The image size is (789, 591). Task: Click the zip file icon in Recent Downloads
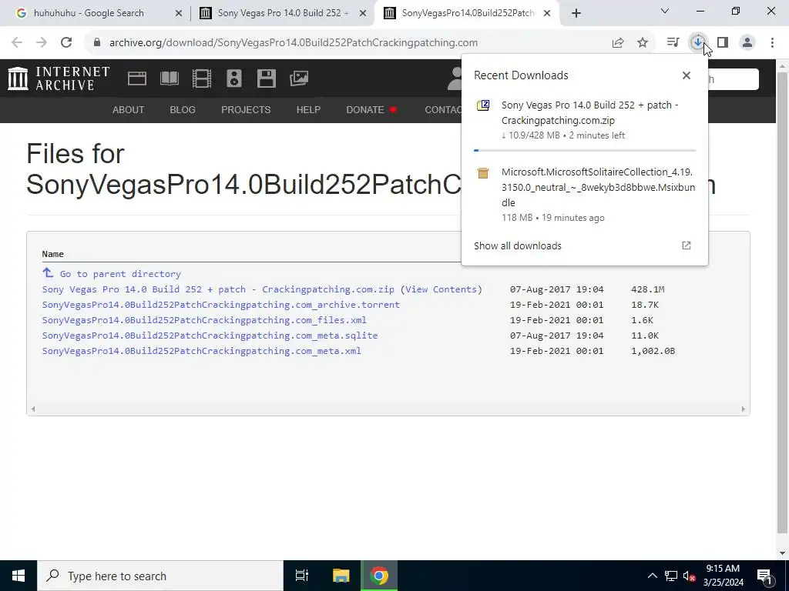click(x=483, y=105)
